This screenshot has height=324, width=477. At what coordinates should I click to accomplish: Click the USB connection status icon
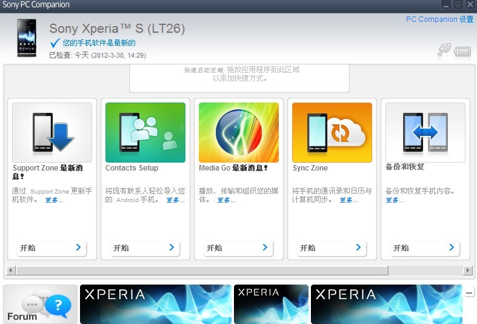[444, 50]
